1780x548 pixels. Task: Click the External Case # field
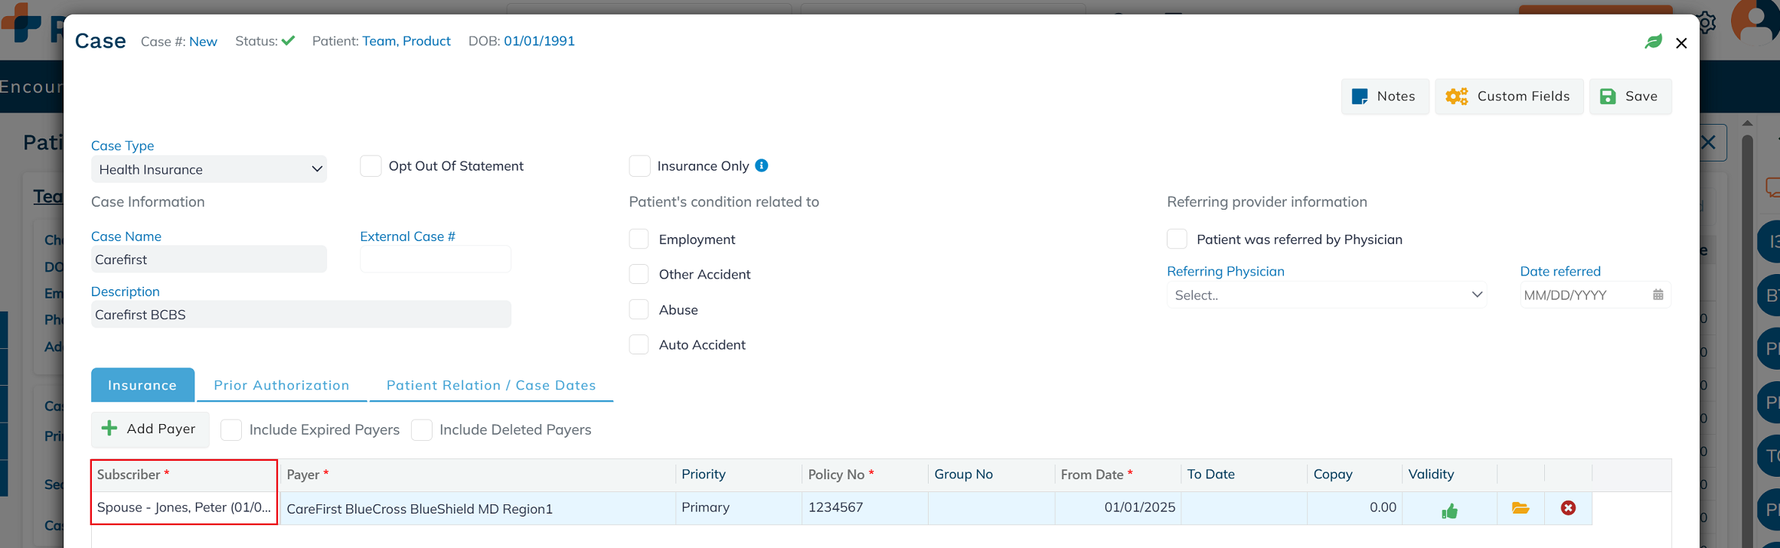[x=435, y=259]
